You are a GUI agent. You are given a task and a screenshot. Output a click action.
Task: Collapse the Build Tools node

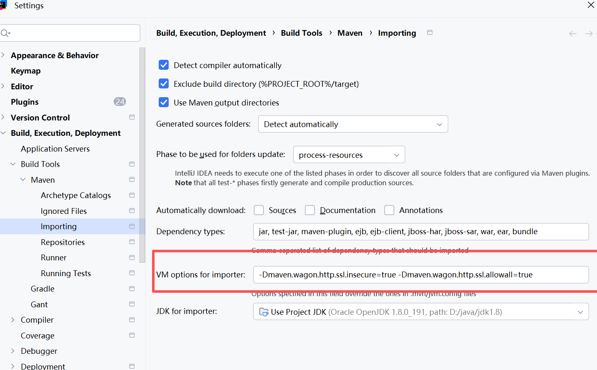(x=13, y=164)
